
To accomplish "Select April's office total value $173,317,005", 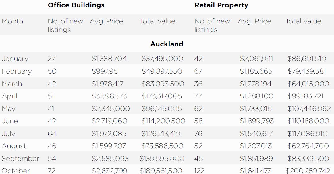I will [162, 96].
